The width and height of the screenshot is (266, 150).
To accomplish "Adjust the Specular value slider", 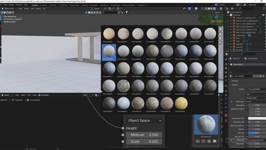I will click(x=257, y=133).
